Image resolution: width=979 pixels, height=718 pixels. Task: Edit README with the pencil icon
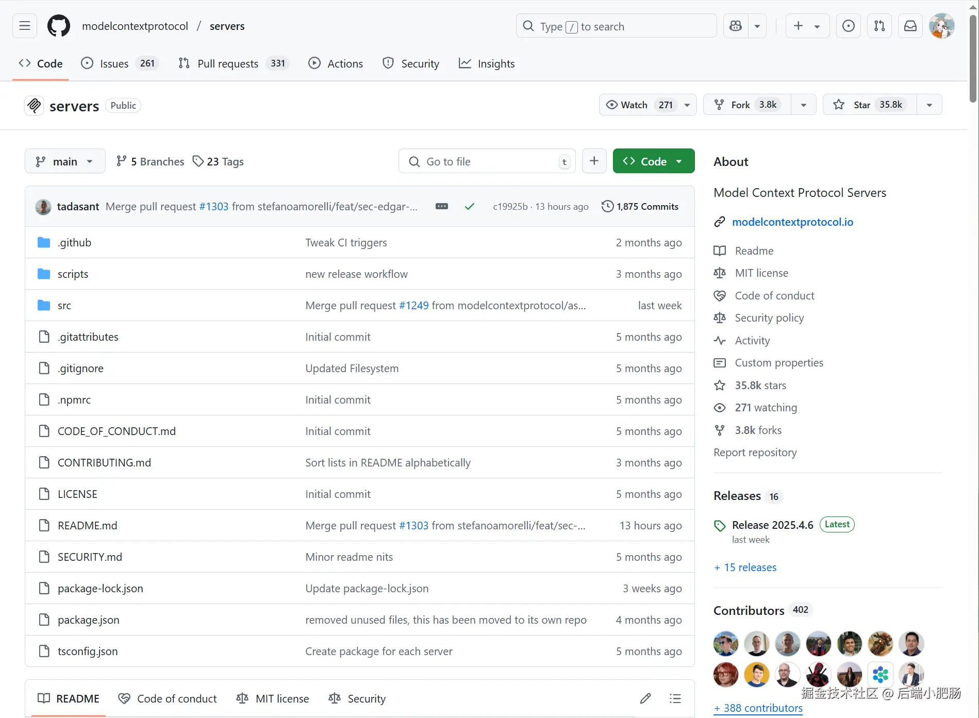[645, 698]
